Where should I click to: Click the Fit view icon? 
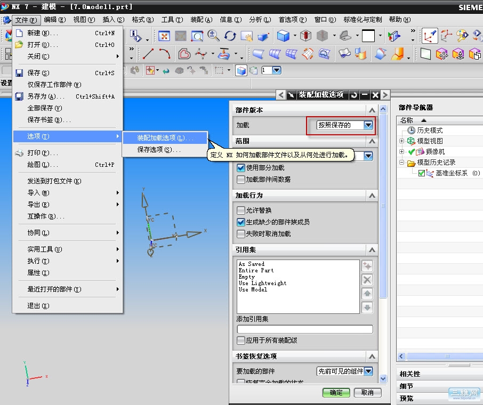(164, 36)
